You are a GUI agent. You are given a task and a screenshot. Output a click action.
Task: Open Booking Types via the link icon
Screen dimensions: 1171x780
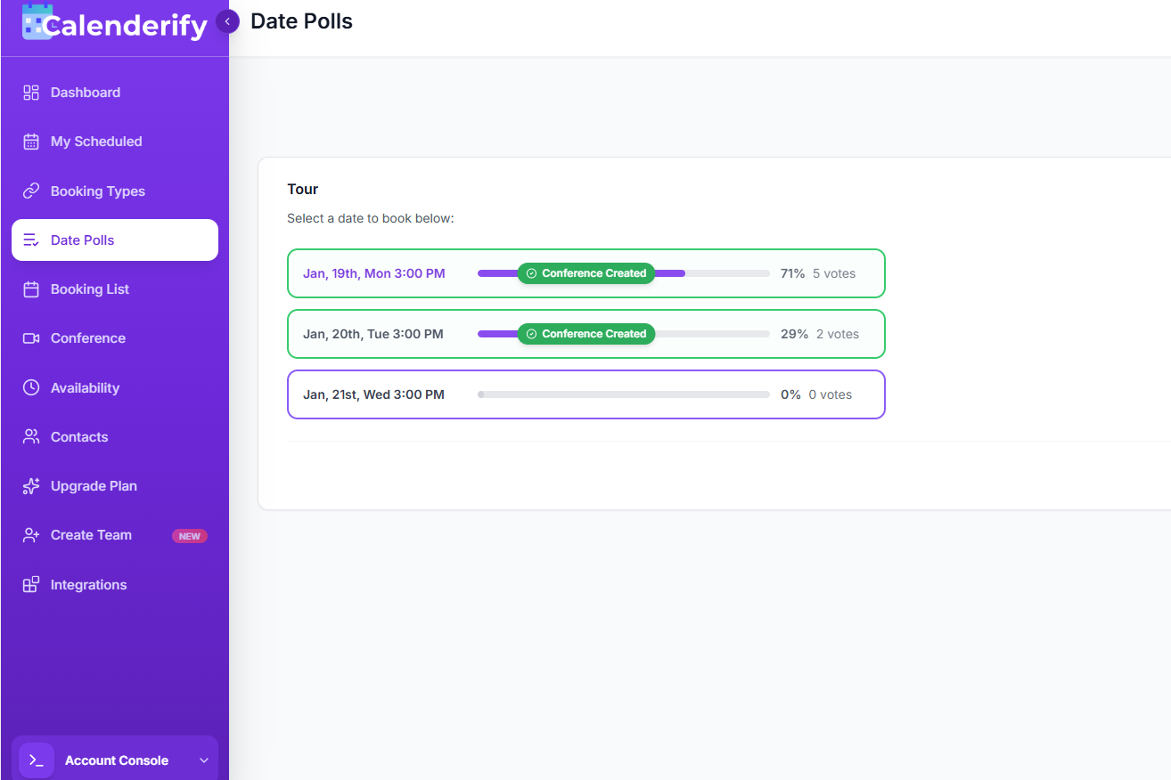tap(31, 191)
